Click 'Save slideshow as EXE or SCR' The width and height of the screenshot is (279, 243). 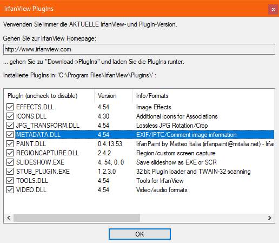point(176,162)
